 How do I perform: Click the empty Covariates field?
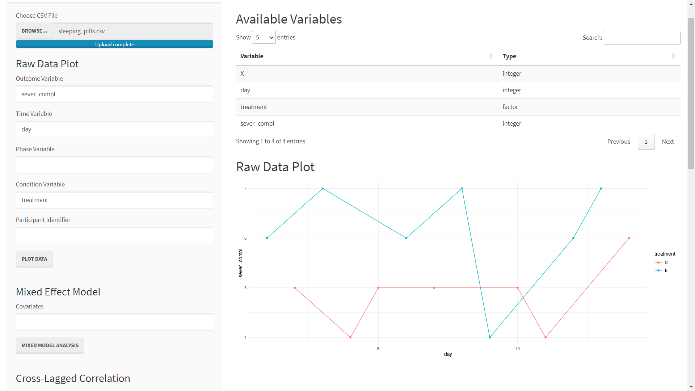point(114,322)
